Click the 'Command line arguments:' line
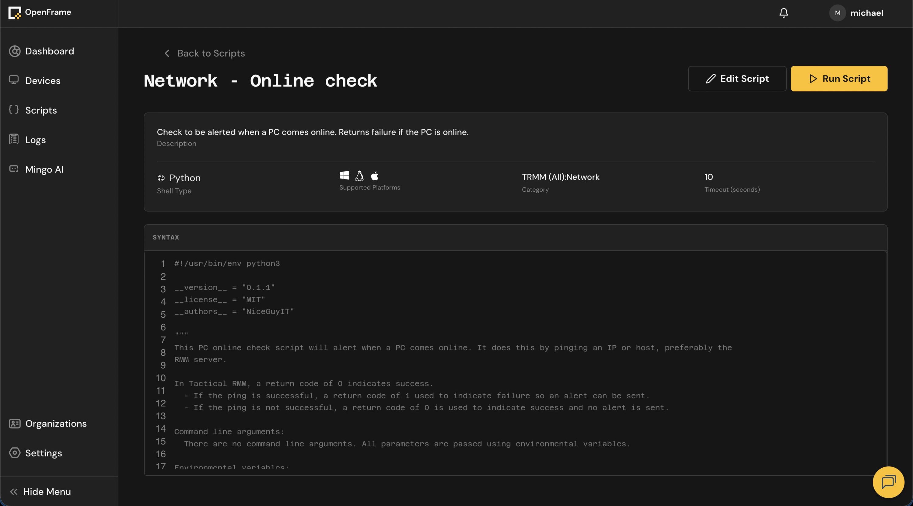913x506 pixels. [229, 431]
